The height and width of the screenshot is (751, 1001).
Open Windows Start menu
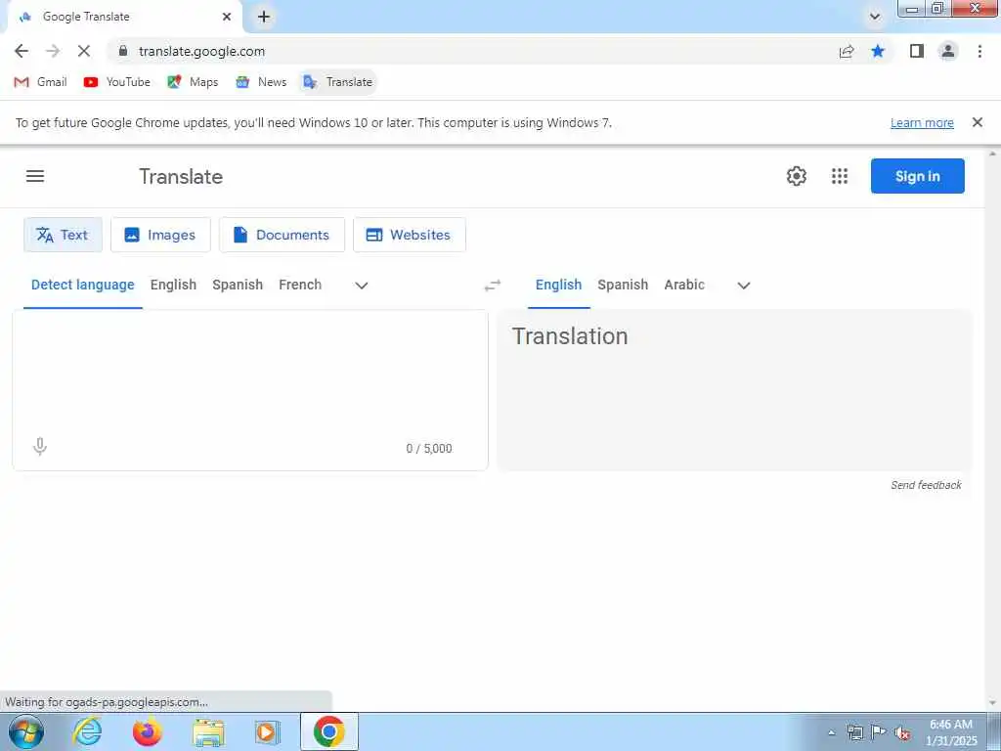[x=25, y=731]
